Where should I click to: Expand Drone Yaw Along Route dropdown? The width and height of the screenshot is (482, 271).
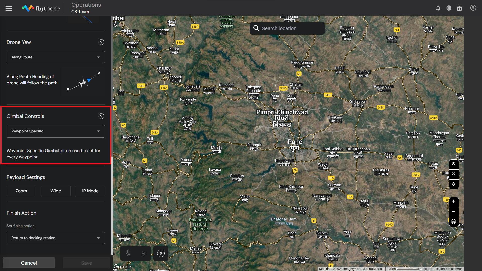[x=55, y=57]
